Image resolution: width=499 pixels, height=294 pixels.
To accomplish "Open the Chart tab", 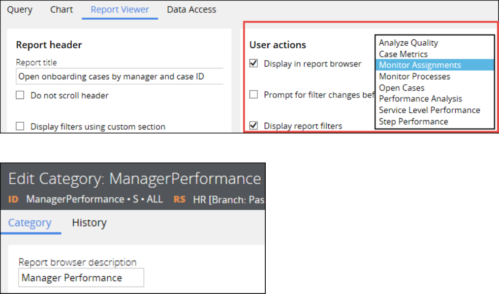I will (x=62, y=9).
